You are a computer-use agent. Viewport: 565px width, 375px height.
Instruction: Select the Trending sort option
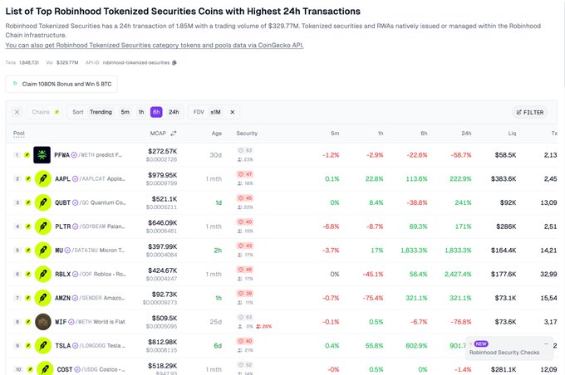click(x=101, y=112)
